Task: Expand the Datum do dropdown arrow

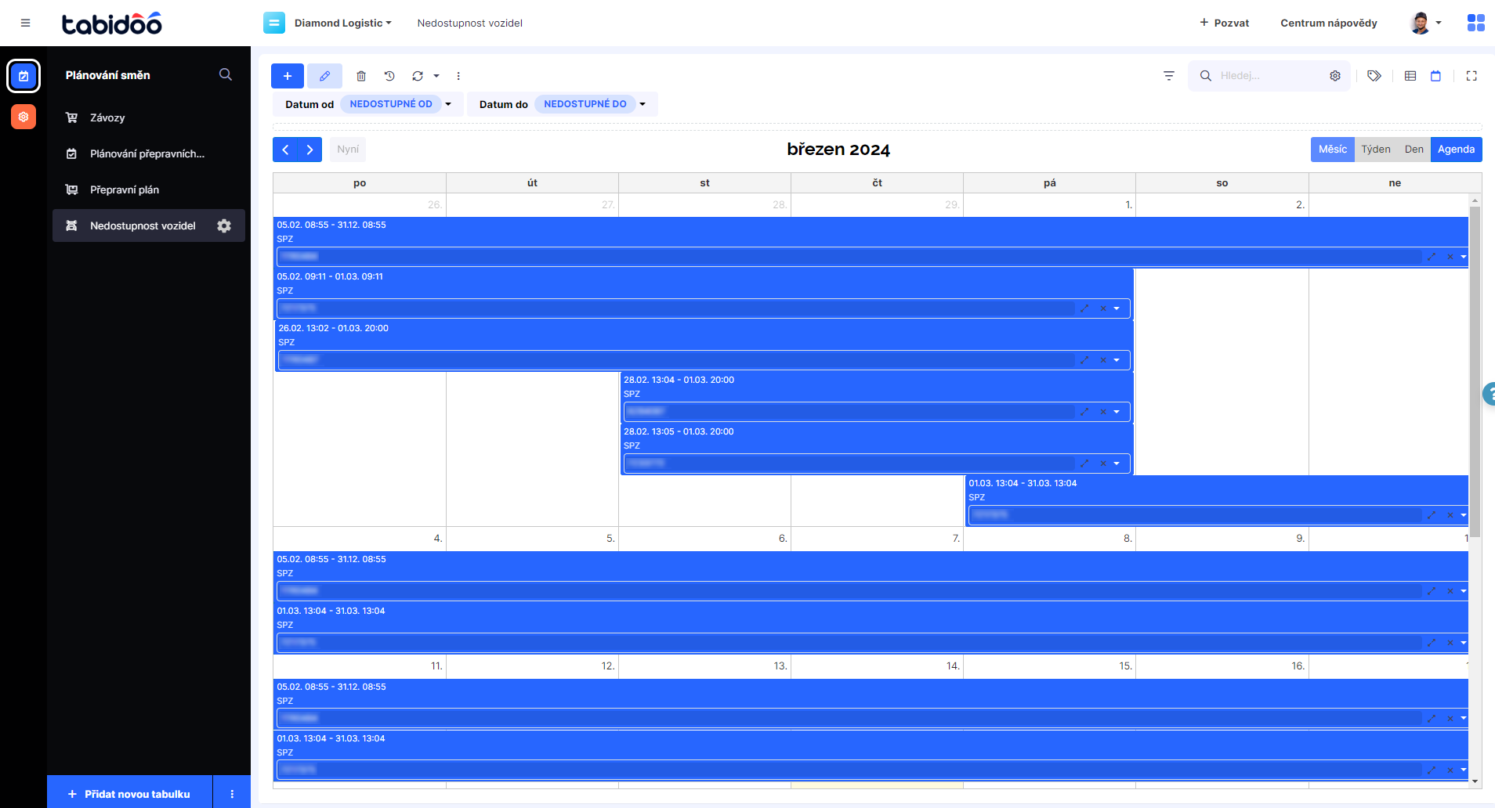Action: [643, 104]
